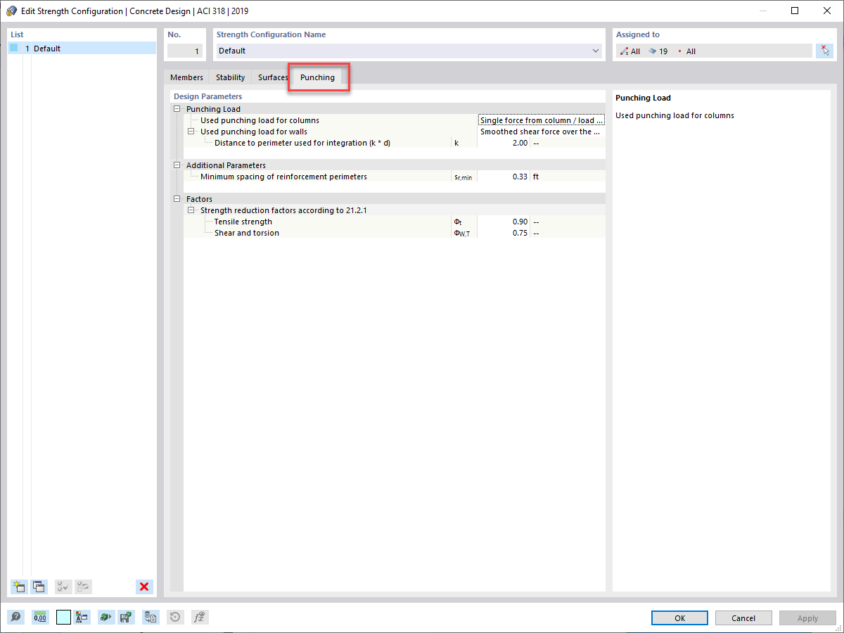Click the select-all checkmarks icon

(x=63, y=587)
